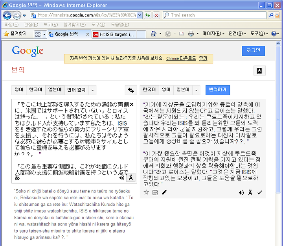This screenshot has width=283, height=246.
Task: Click the 번역 heading link
Action: 18,70
